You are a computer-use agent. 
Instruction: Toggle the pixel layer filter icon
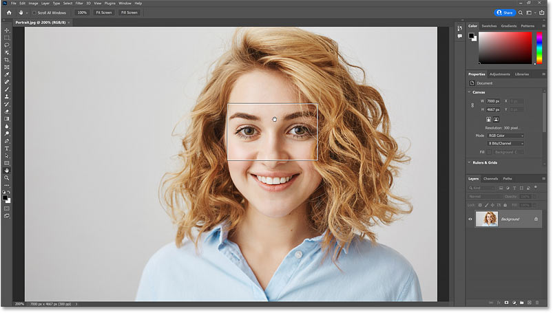tap(501, 188)
